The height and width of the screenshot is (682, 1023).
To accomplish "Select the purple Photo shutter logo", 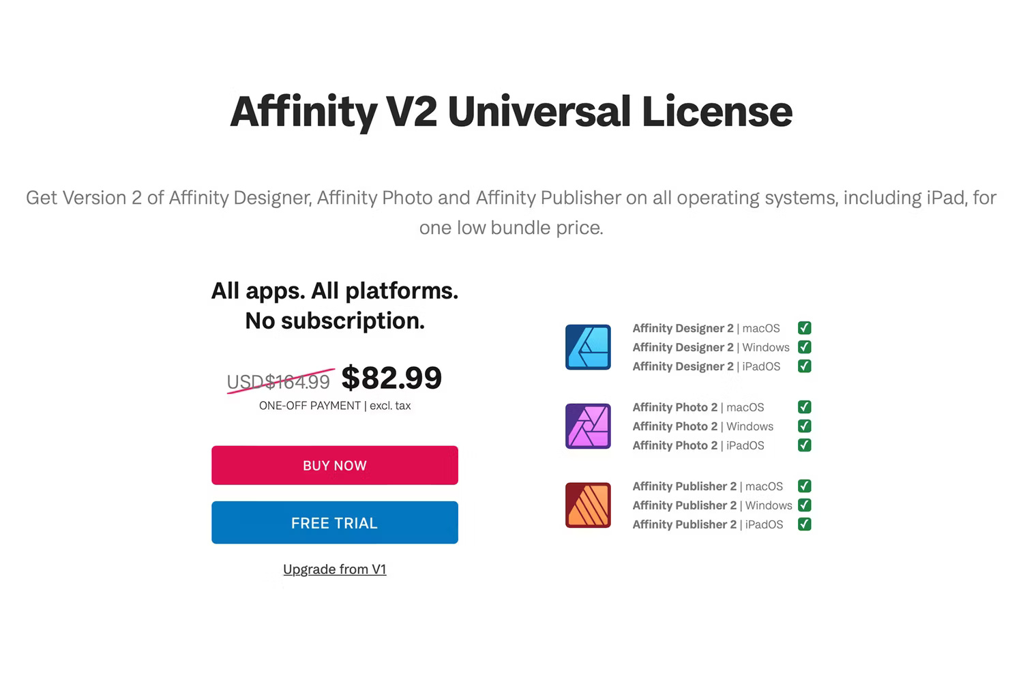I will [587, 426].
